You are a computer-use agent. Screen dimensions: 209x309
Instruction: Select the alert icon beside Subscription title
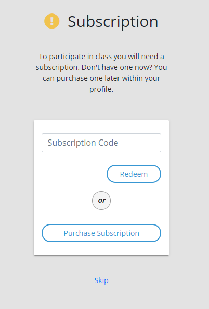52,21
